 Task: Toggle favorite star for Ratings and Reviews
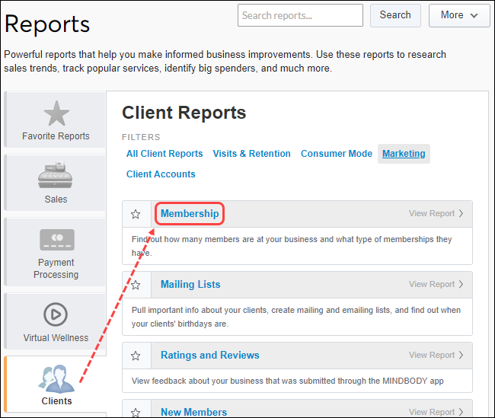coord(136,356)
